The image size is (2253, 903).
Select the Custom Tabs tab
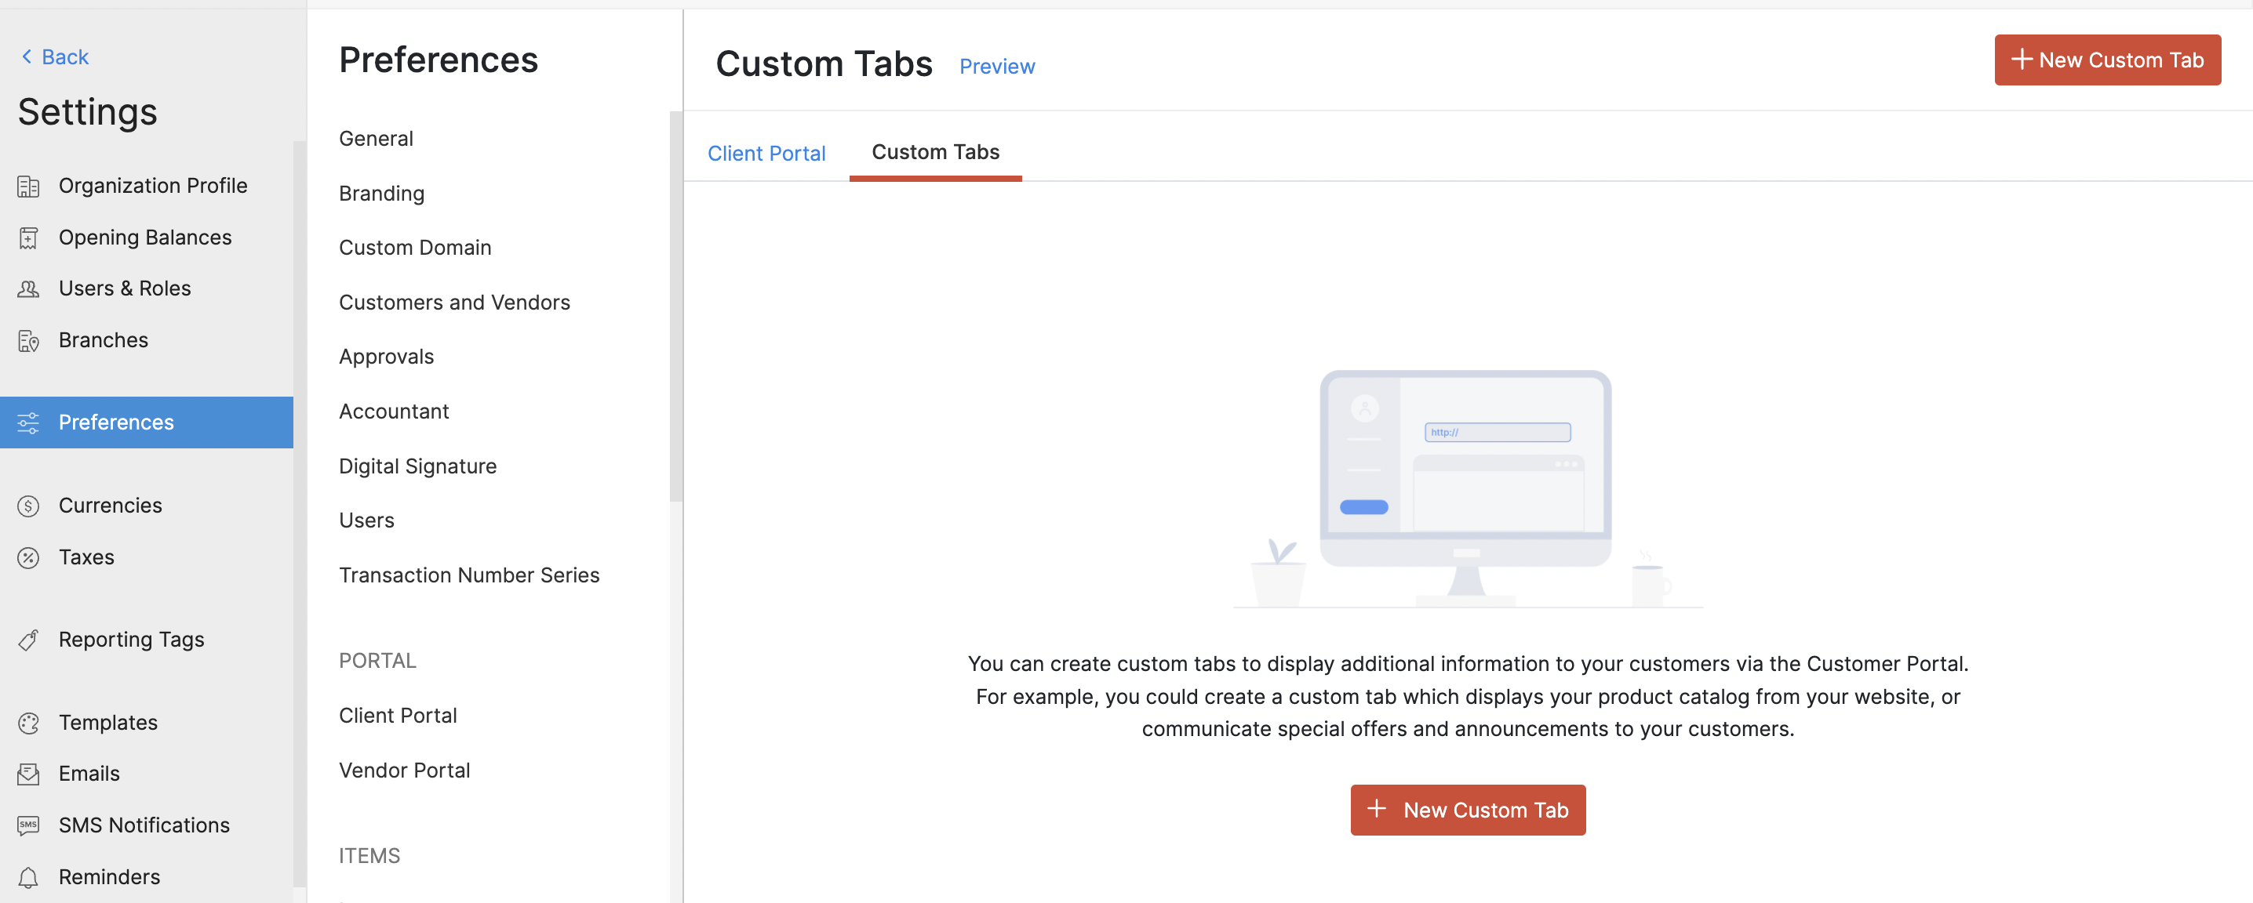point(935,152)
